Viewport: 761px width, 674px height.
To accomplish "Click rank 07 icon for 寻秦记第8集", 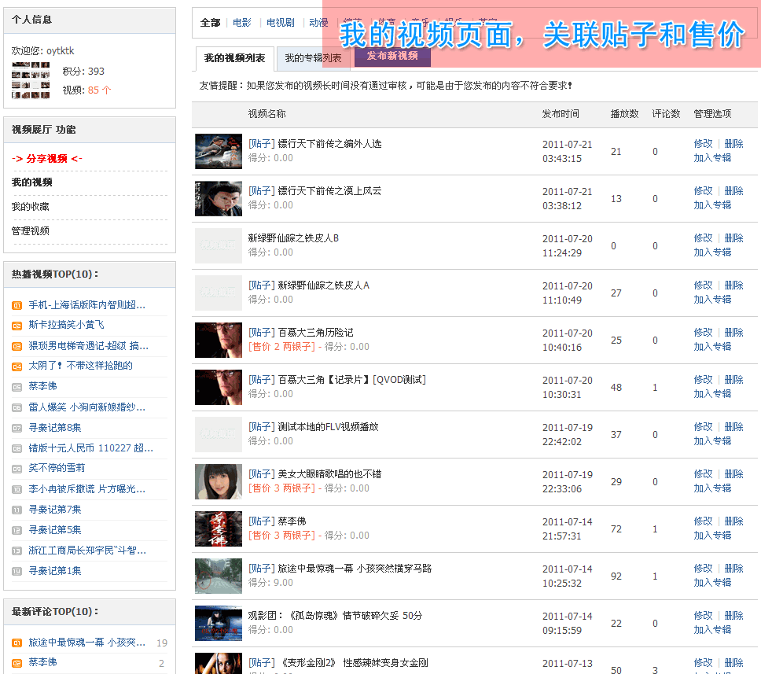I will [x=17, y=428].
